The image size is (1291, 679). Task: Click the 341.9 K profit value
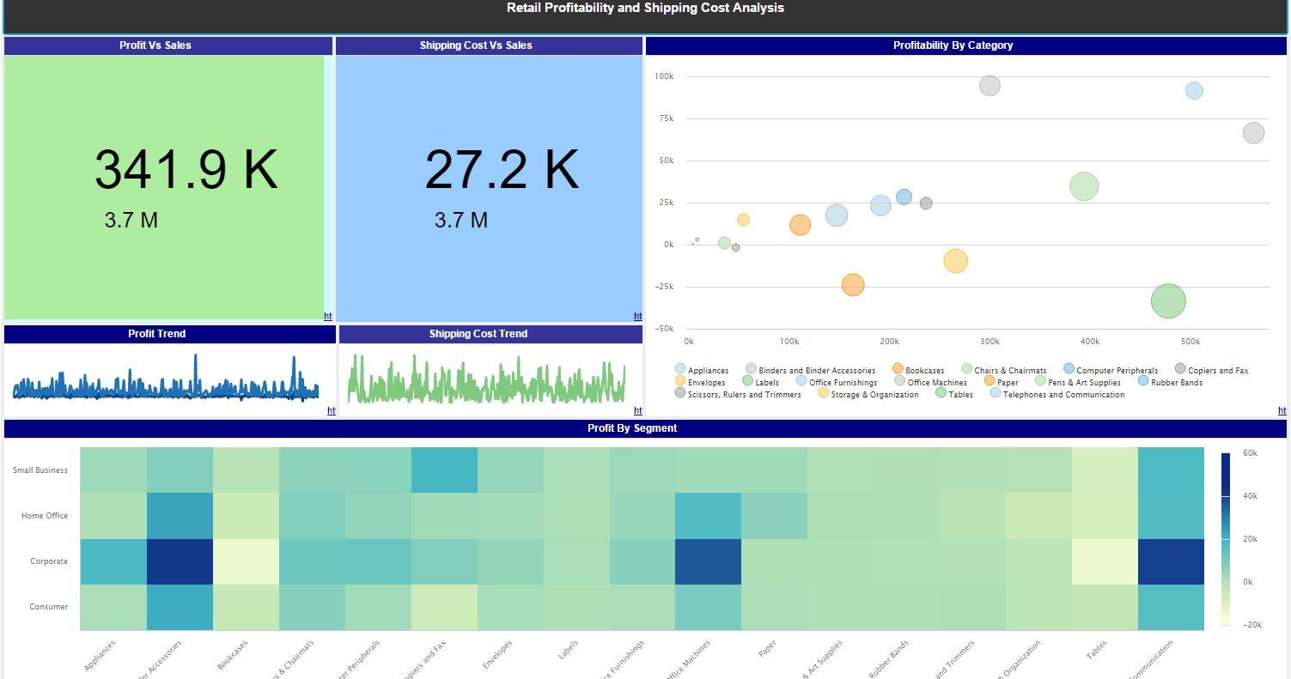[186, 168]
